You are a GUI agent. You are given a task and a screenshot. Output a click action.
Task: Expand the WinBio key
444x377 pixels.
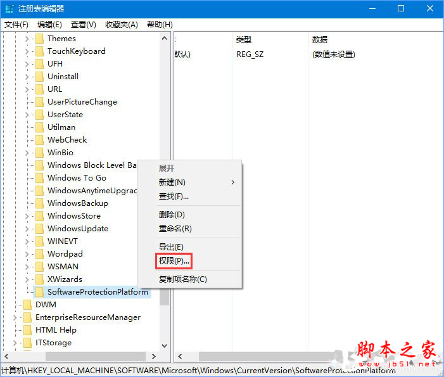27,153
